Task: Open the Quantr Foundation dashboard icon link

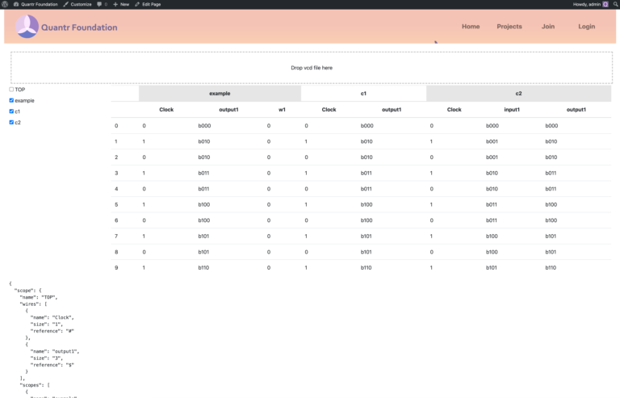Action: pyautogui.click(x=16, y=4)
